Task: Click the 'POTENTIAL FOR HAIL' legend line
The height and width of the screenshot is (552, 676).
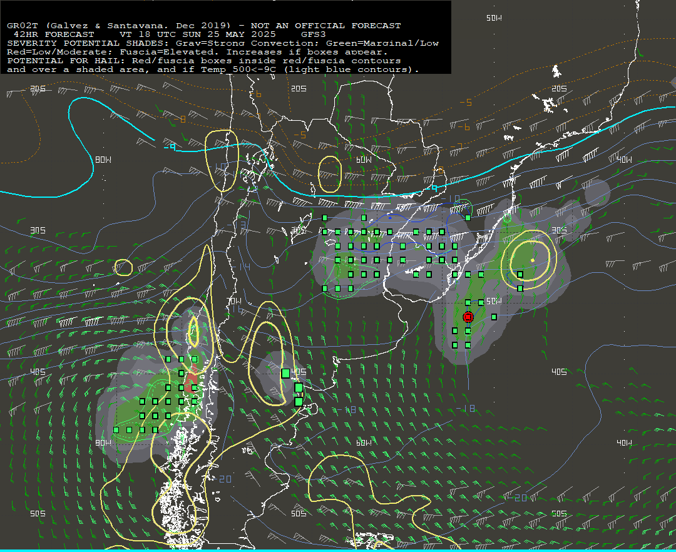Action: (204, 61)
